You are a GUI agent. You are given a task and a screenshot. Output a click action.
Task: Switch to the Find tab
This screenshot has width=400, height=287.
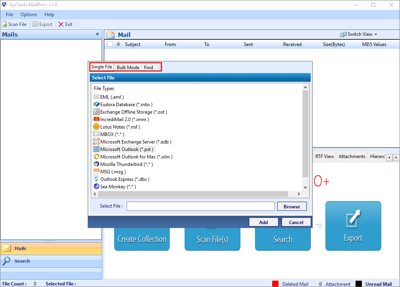148,67
